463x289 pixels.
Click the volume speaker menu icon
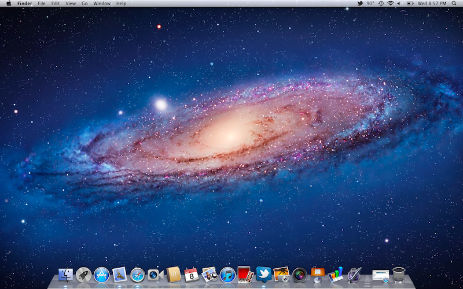399,3
